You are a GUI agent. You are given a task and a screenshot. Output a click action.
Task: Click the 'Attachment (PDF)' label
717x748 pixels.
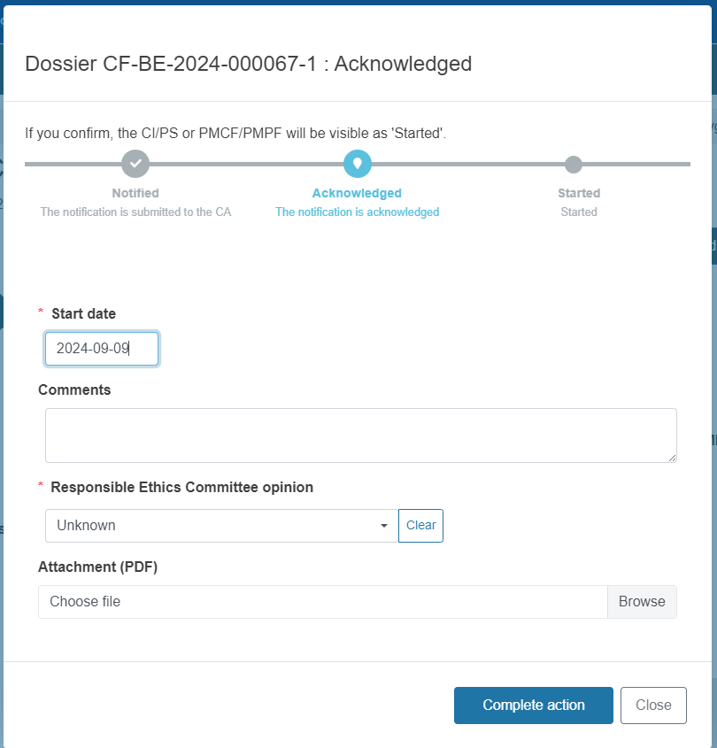(x=97, y=567)
